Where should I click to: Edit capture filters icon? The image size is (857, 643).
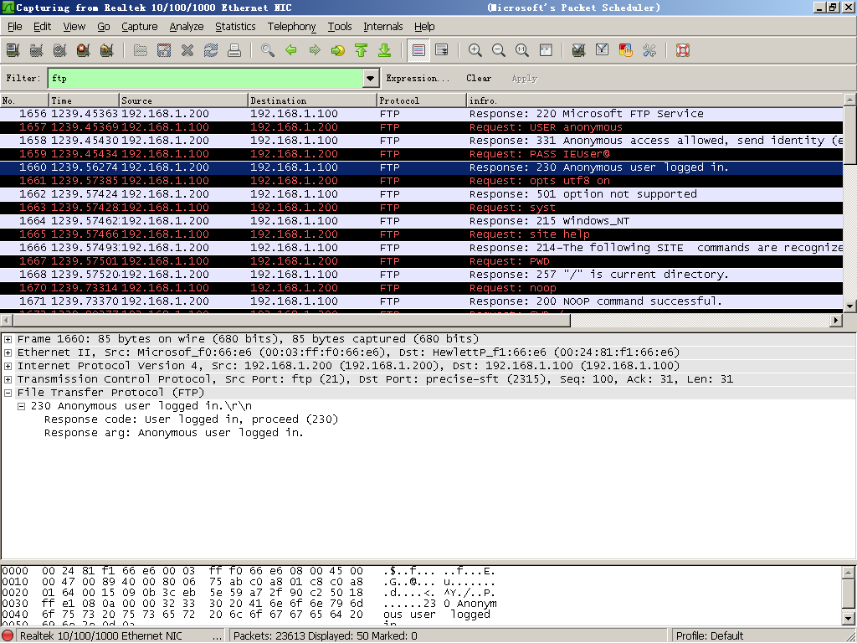(579, 50)
